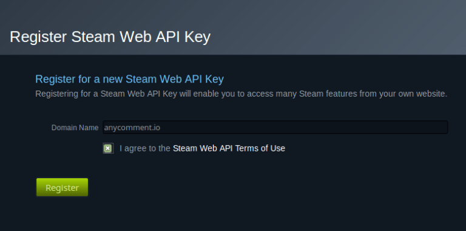The height and width of the screenshot is (231, 466).
Task: Toggle the agree to Terms checkbox
Action: click(x=108, y=148)
